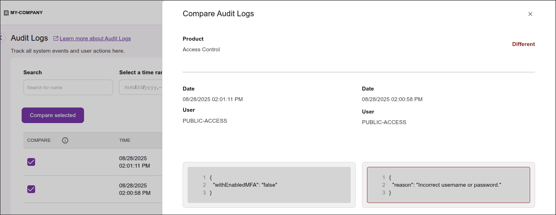Click the 02:01:11 PM date in comparison panel

[212, 99]
